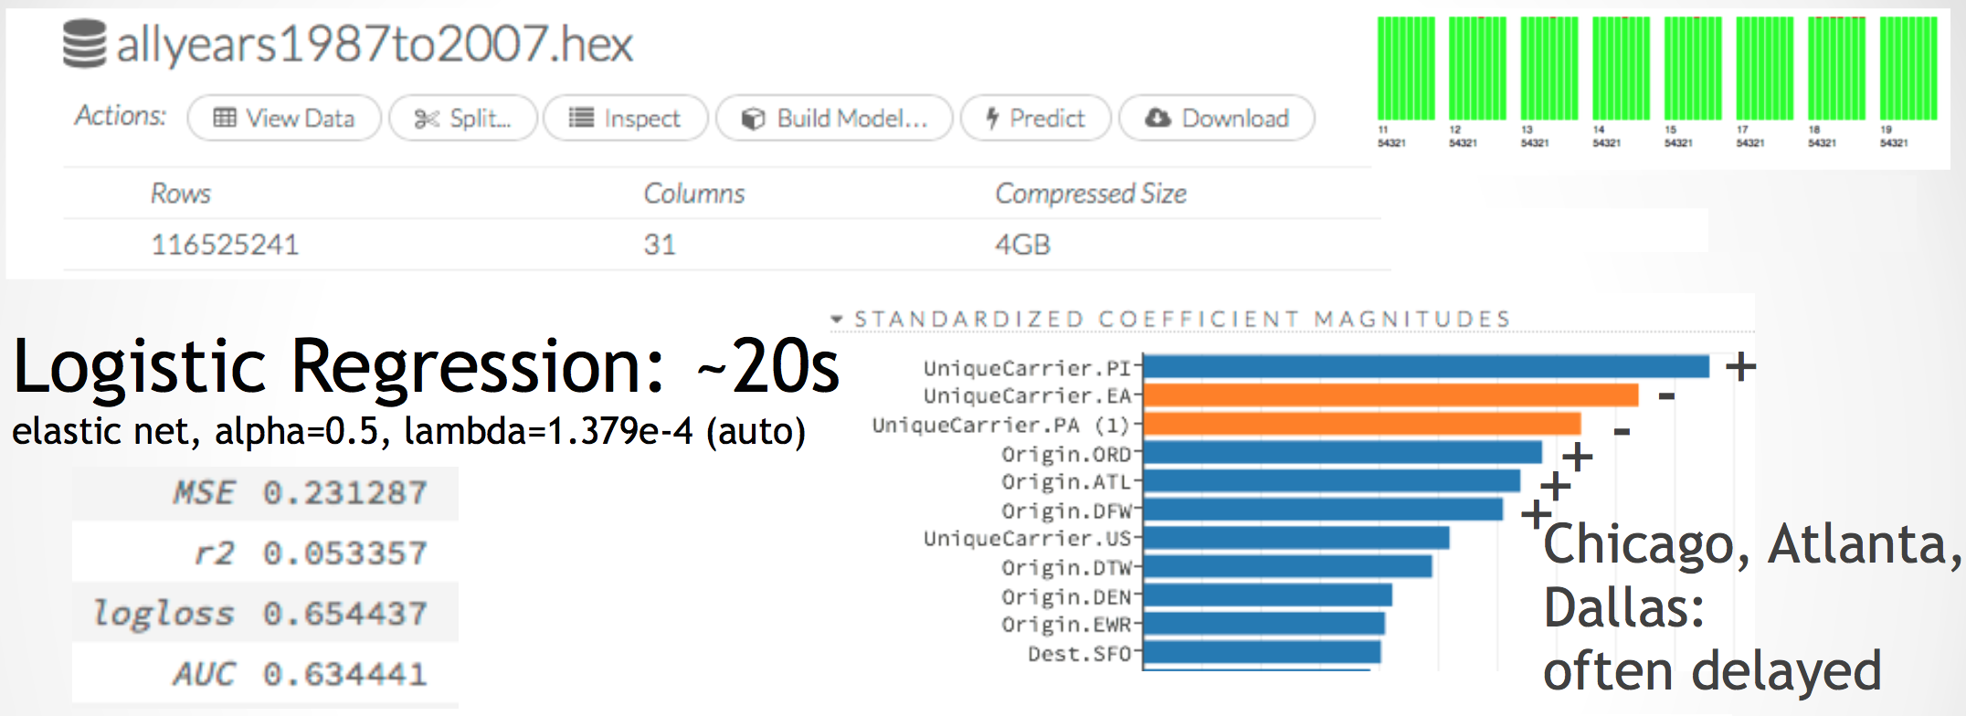Click the Predict lightning bolt icon
The width and height of the screenshot is (1966, 716).
pyautogui.click(x=993, y=118)
